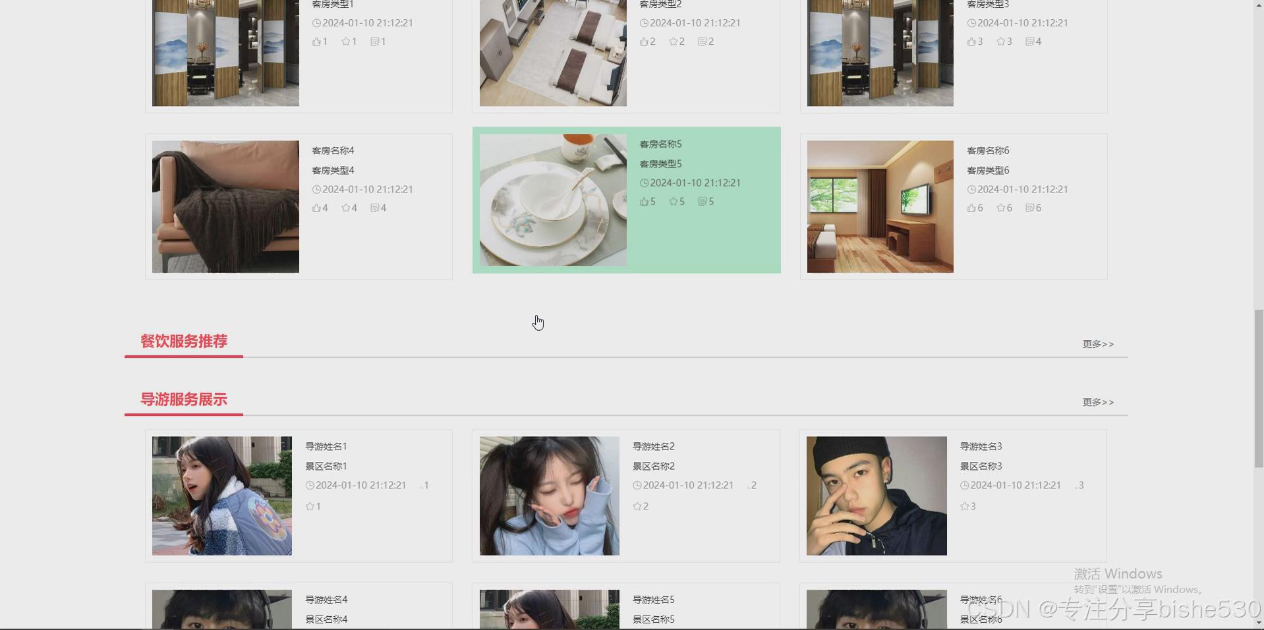Click the scrollbar down arrow

[1259, 623]
